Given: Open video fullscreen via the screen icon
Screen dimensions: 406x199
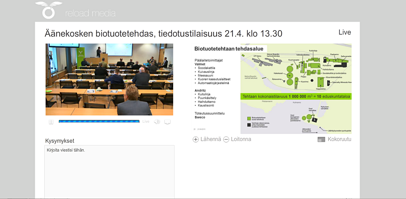Looking at the screenshot, I should click(167, 122).
